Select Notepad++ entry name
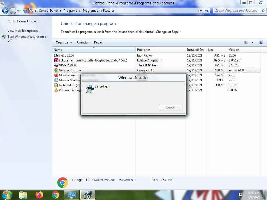267x200 pixels. (69, 85)
